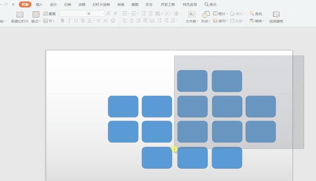Switch to the Developer Tools (开发工具) tab

[168, 4]
